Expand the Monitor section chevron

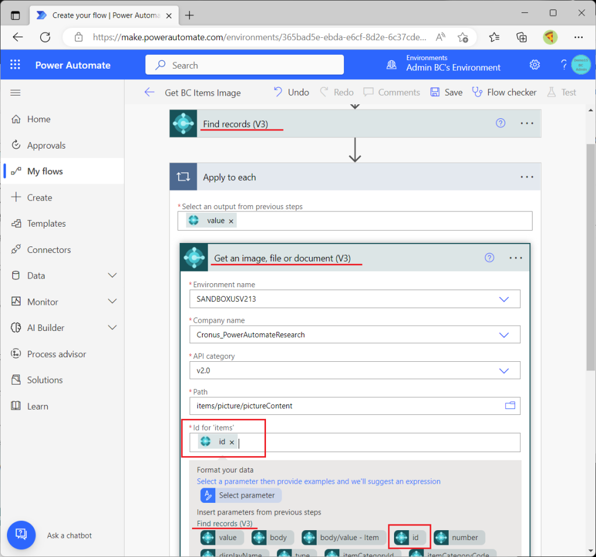[x=112, y=302]
